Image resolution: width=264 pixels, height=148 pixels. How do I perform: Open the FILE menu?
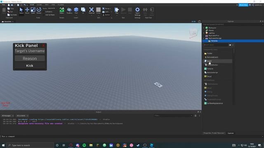(x=3, y=5)
